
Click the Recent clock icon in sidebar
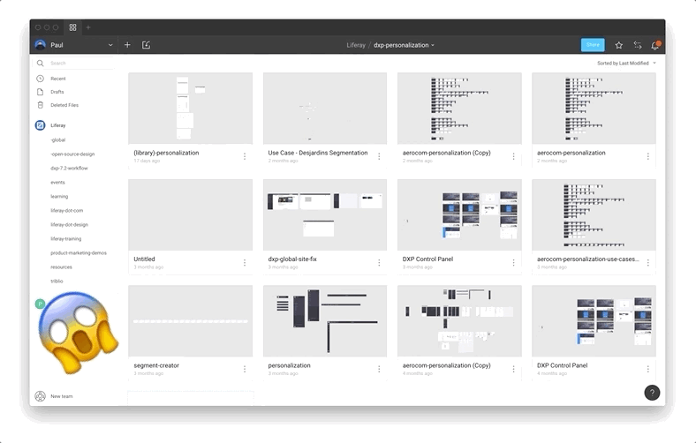pyautogui.click(x=41, y=79)
